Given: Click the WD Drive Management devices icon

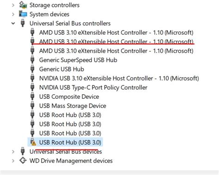Looking at the screenshot, I should (23, 161).
